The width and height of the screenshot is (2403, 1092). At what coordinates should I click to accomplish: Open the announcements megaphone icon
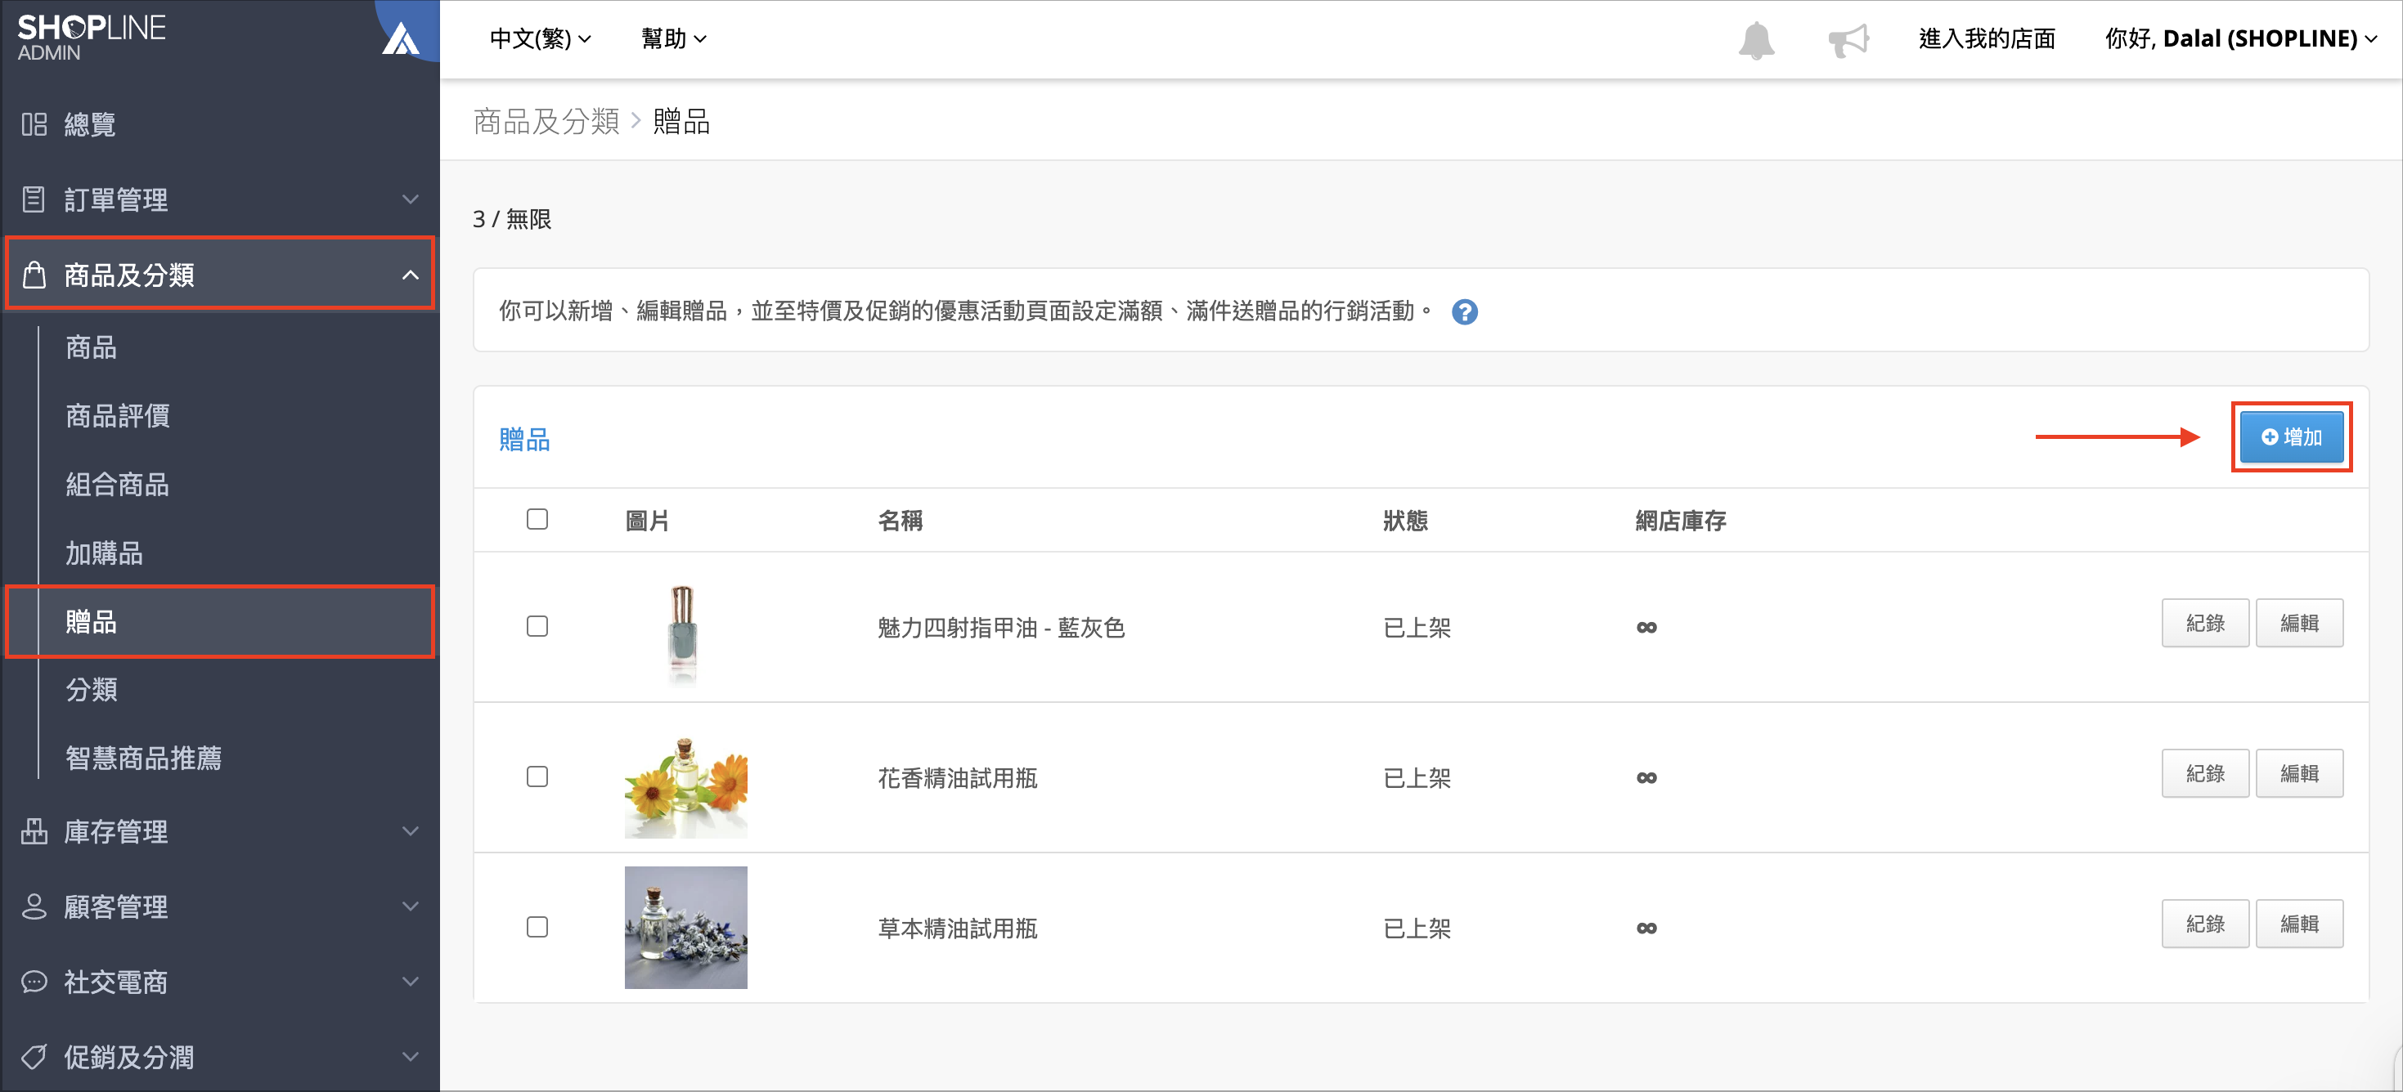pos(1848,40)
